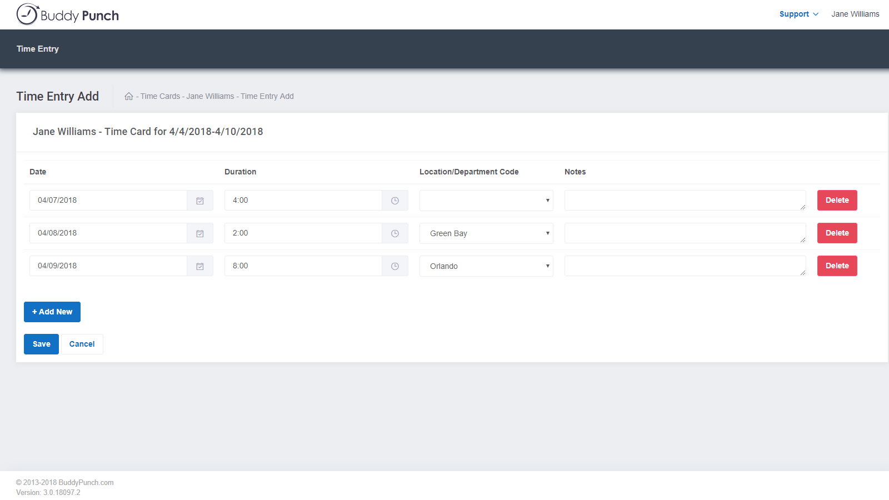Delete the 04/09/2018 time entry
Image resolution: width=889 pixels, height=500 pixels.
coord(837,266)
